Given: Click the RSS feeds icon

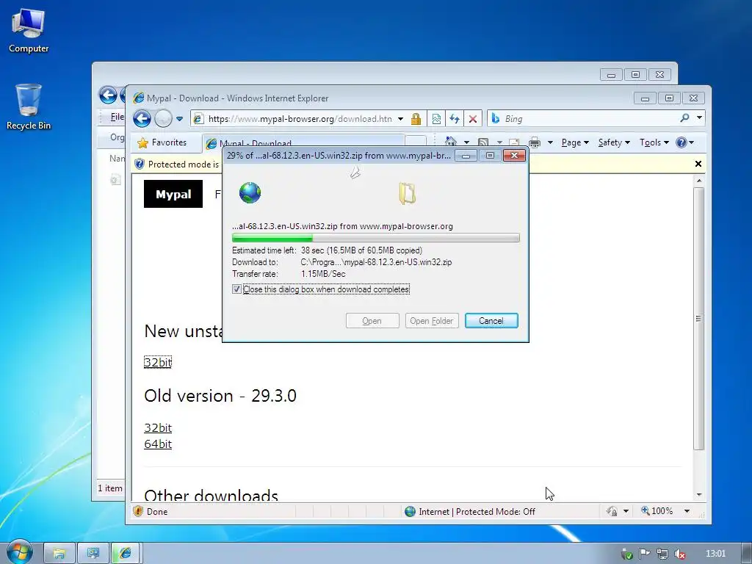Looking at the screenshot, I should 483,142.
